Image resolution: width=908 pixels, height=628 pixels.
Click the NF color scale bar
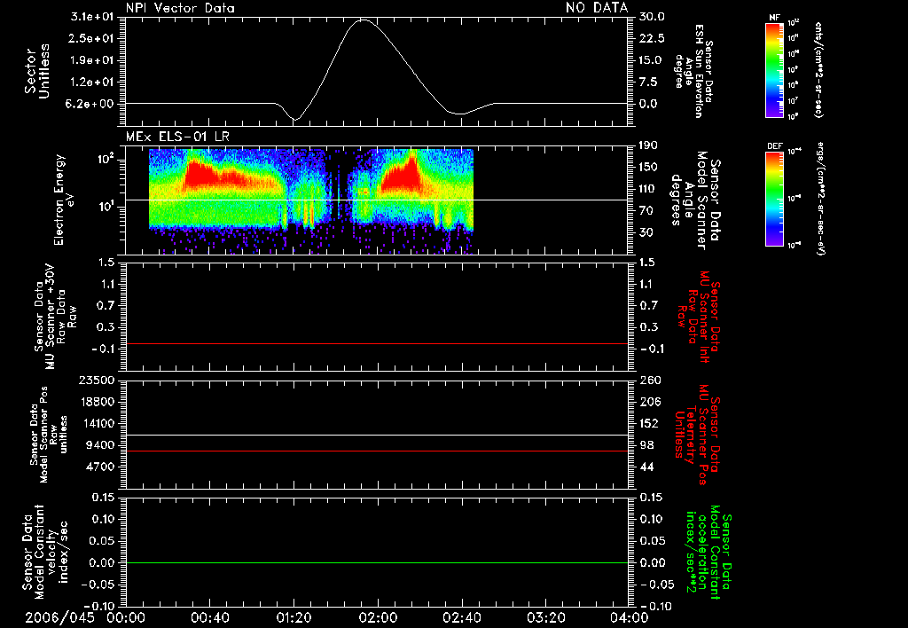774,70
